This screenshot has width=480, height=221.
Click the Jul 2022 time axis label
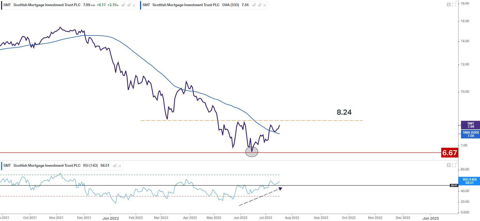point(265,218)
